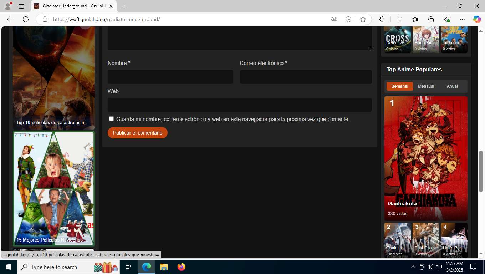
Task: Launch Firefox from taskbar
Action: (182, 267)
